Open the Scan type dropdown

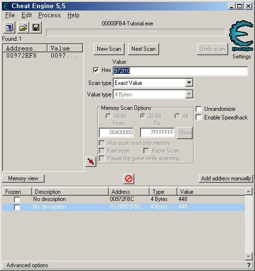click(x=189, y=83)
